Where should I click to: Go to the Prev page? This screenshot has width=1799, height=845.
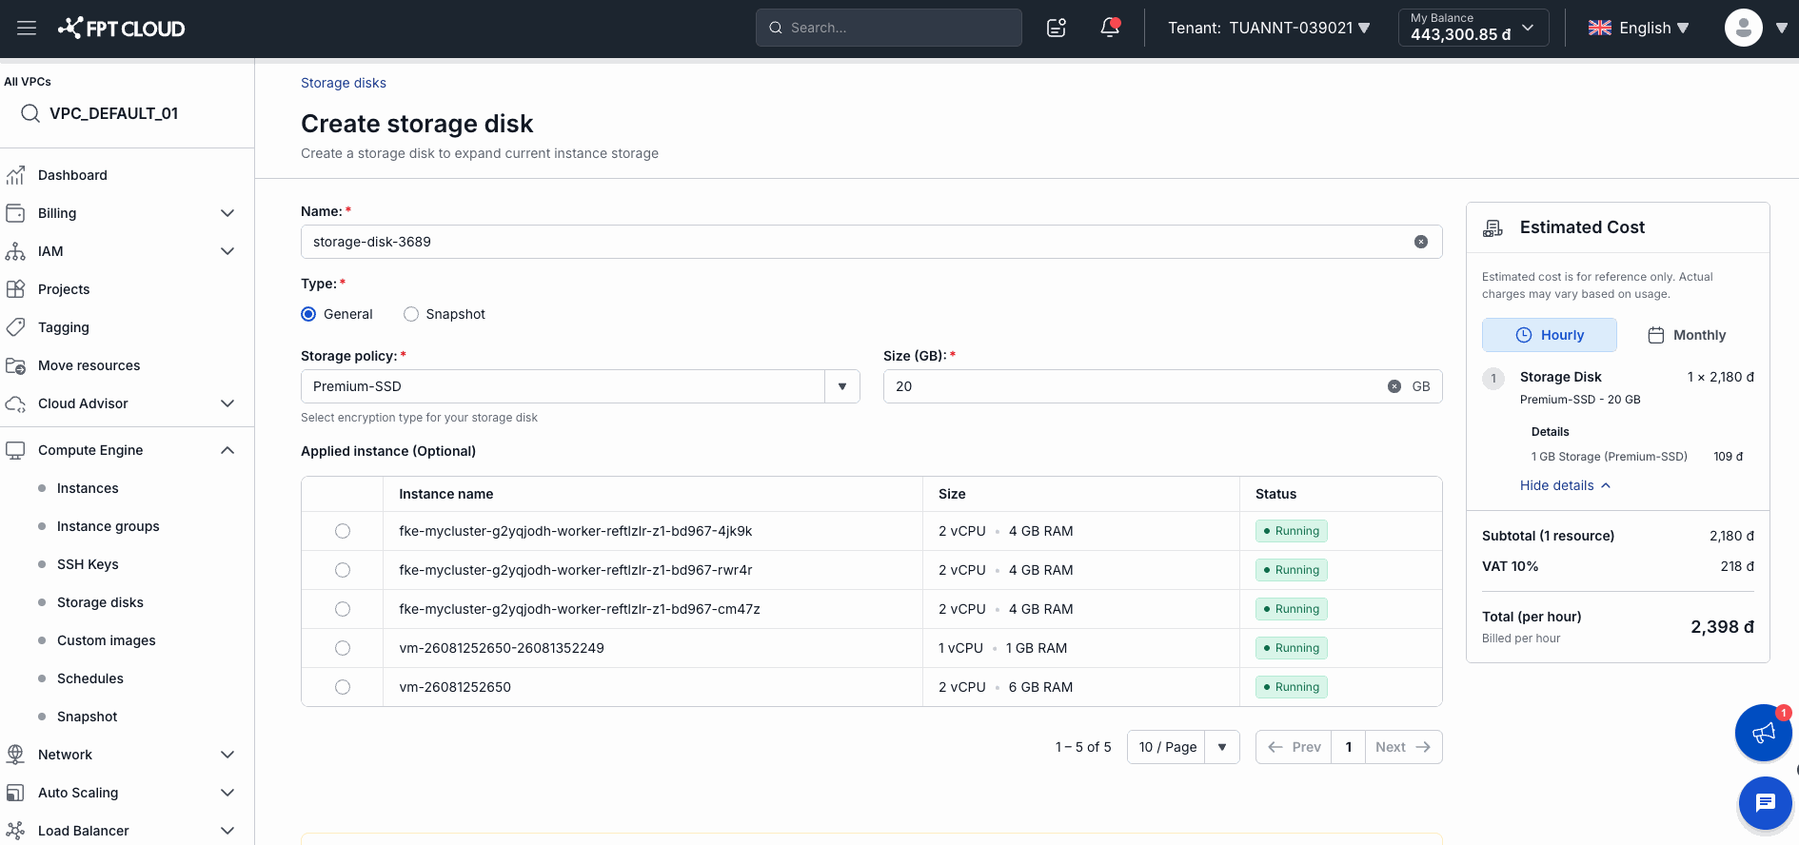pyautogui.click(x=1295, y=747)
